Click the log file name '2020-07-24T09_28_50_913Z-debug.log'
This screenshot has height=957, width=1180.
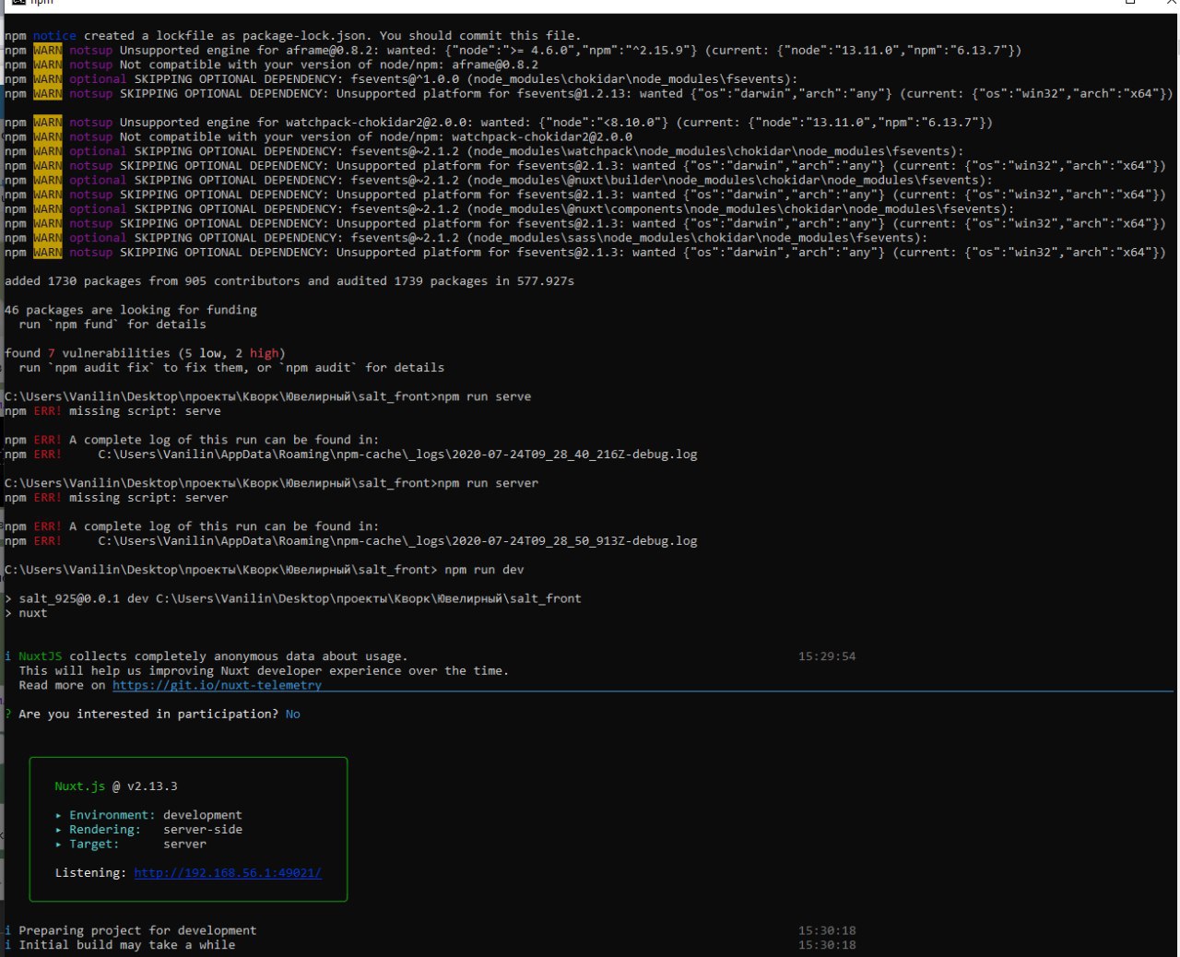click(x=574, y=541)
